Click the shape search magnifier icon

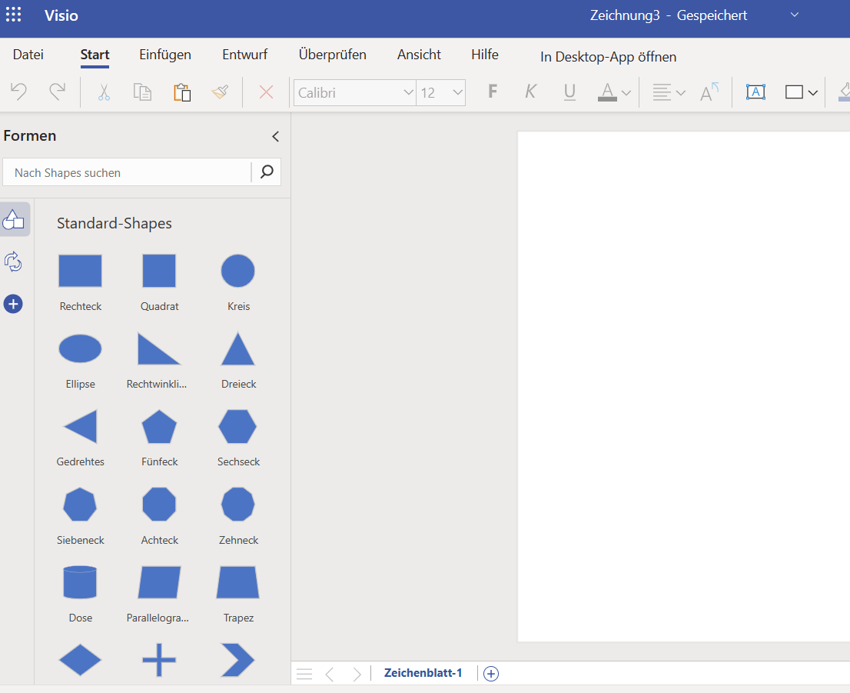click(x=267, y=172)
